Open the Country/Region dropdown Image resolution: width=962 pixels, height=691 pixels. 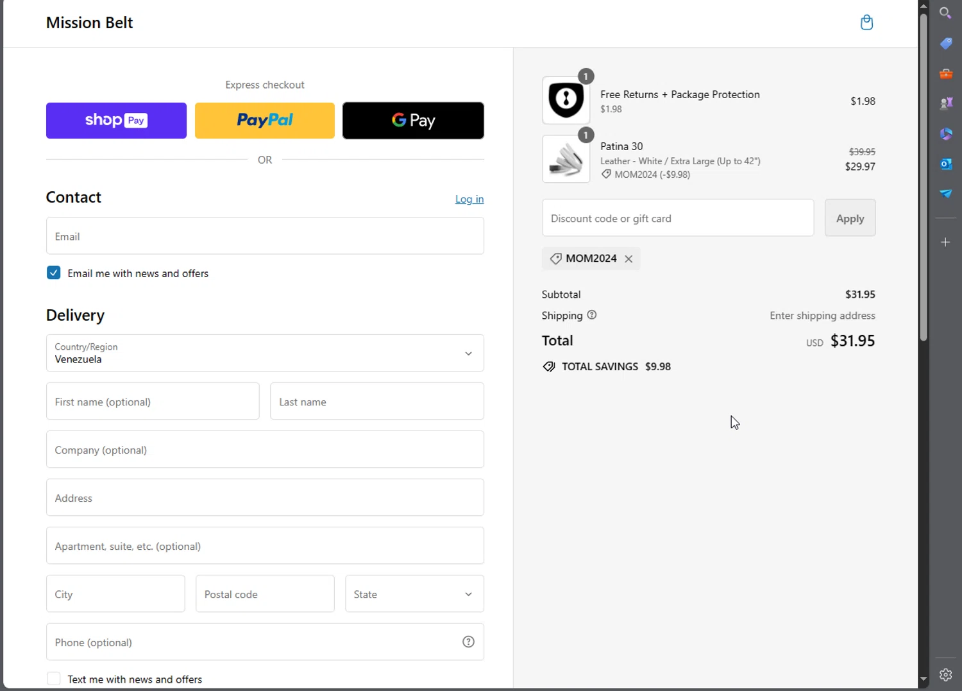pyautogui.click(x=265, y=353)
